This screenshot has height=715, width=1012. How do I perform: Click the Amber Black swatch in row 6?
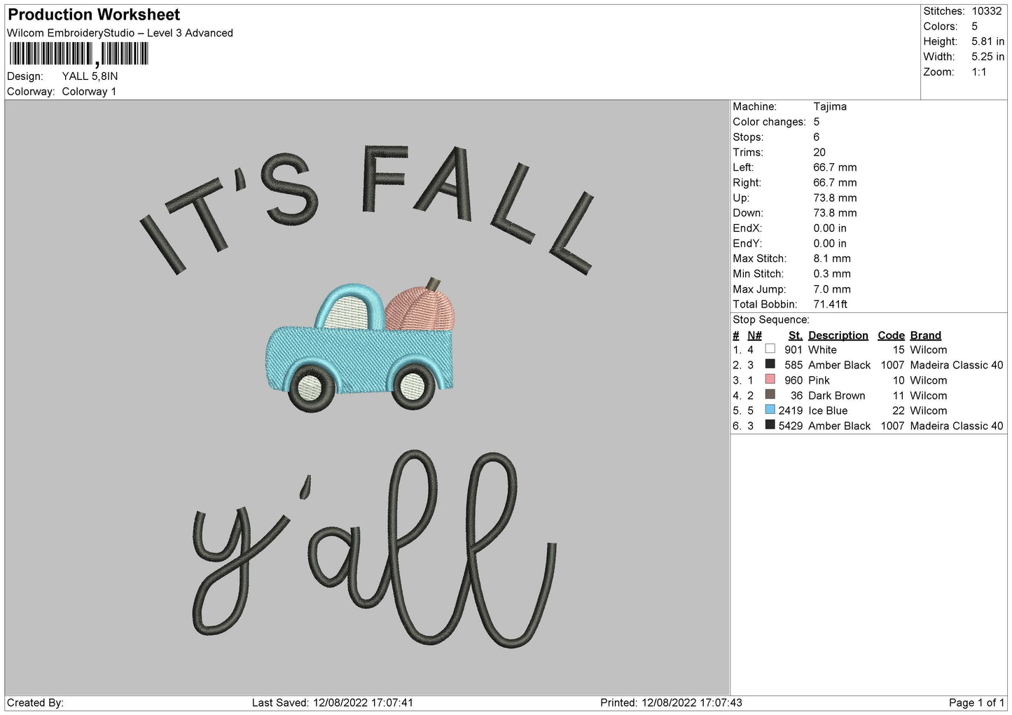770,425
